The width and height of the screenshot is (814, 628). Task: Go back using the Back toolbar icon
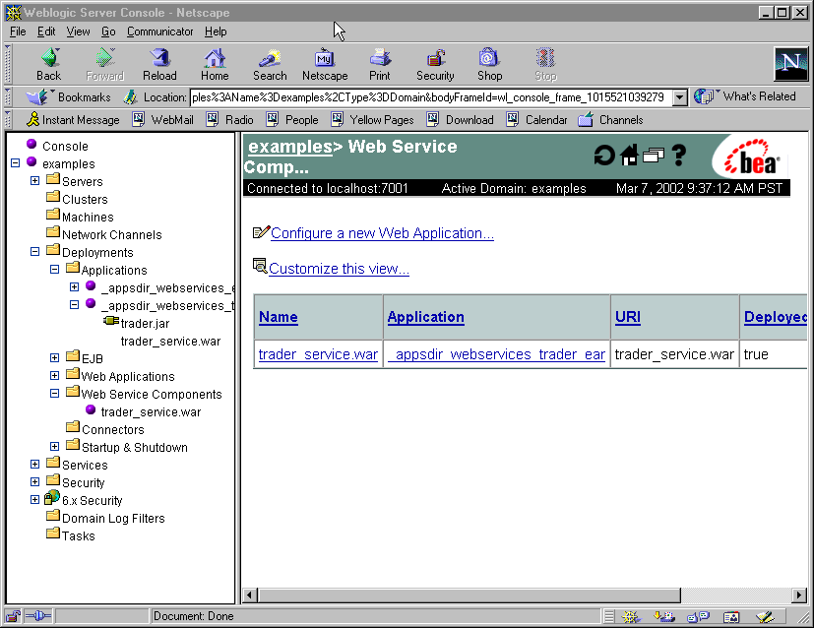(x=49, y=58)
